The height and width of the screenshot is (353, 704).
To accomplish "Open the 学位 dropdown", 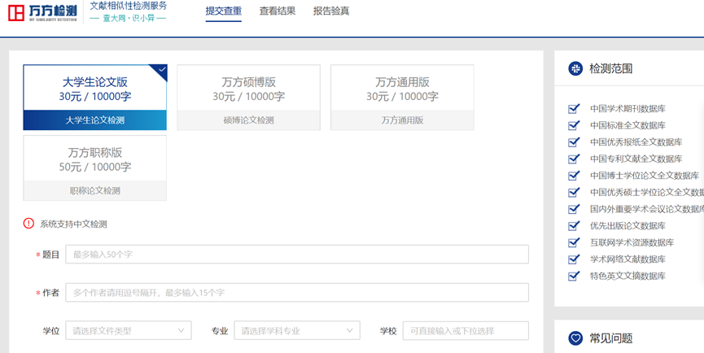I will click(129, 330).
